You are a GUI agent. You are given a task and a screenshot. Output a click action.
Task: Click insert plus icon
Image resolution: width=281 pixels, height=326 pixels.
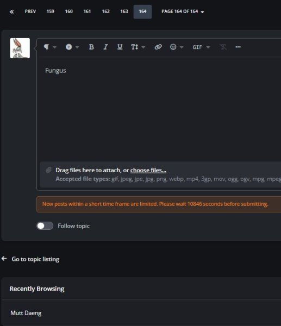pyautogui.click(x=69, y=47)
